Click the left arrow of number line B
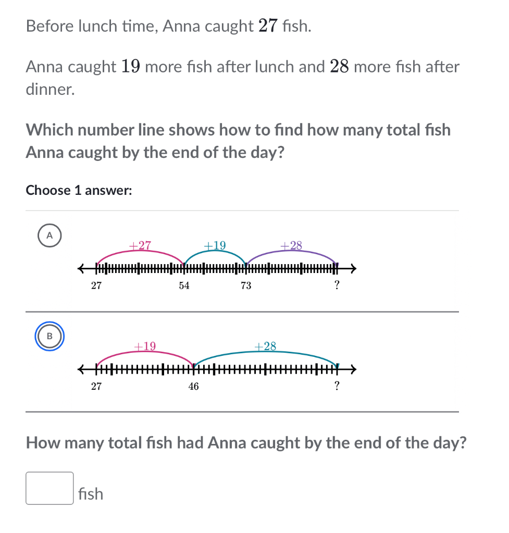The image size is (509, 533). [82, 369]
